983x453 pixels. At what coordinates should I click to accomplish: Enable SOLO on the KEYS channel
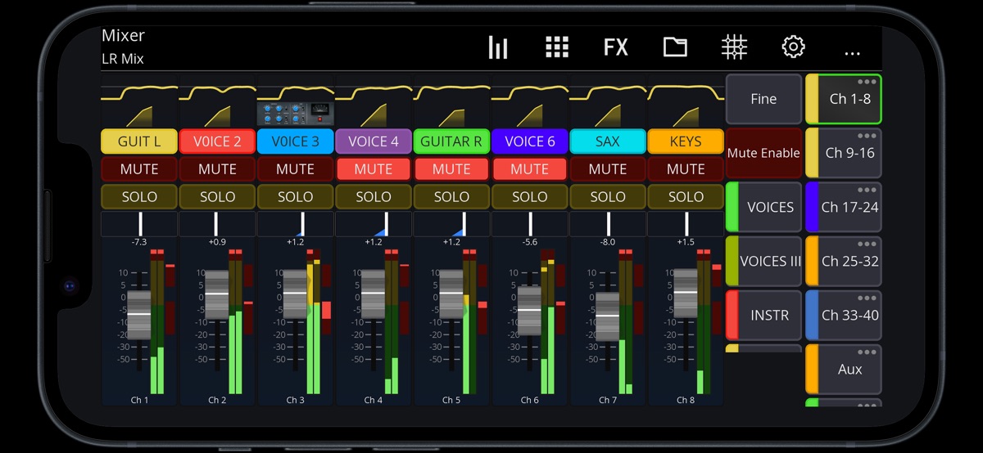(686, 197)
